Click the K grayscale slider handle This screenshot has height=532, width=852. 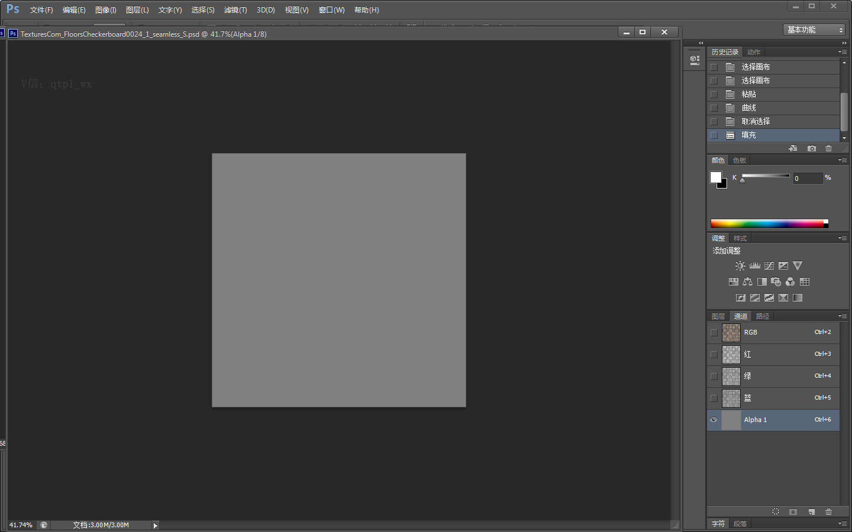click(x=743, y=180)
